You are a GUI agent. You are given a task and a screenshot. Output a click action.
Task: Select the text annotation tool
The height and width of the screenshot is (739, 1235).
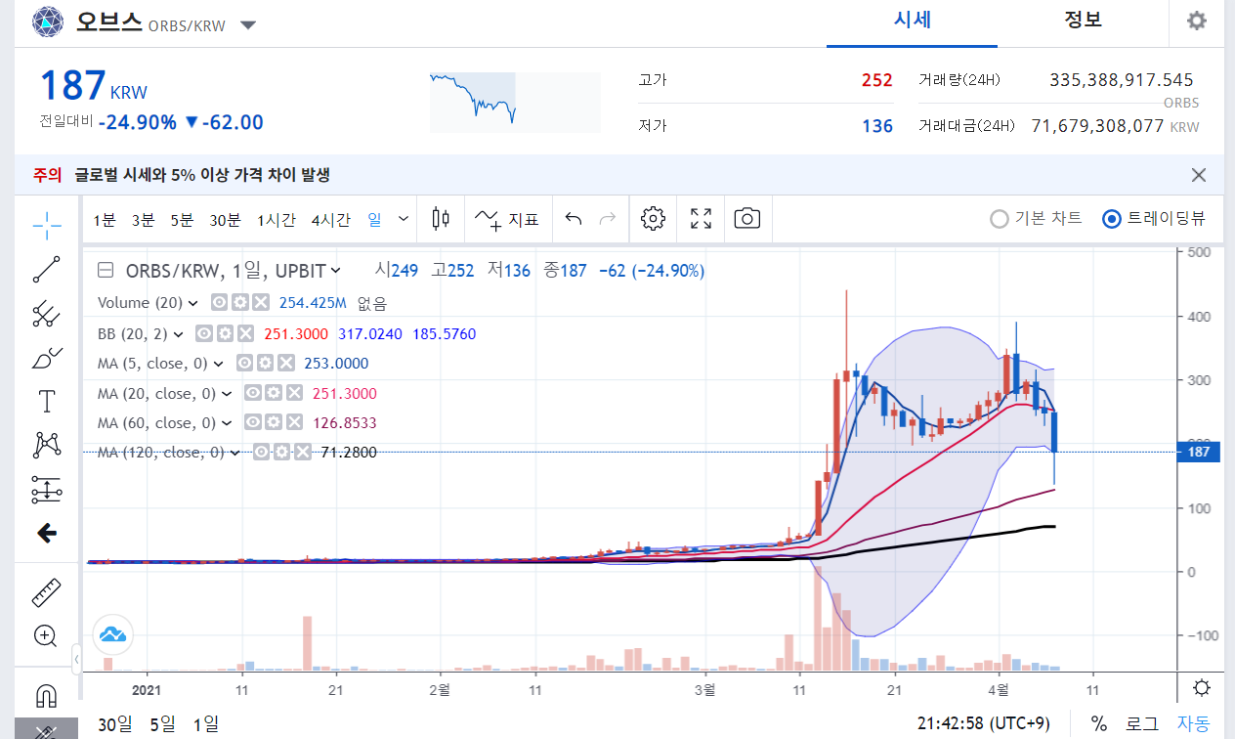click(x=46, y=401)
